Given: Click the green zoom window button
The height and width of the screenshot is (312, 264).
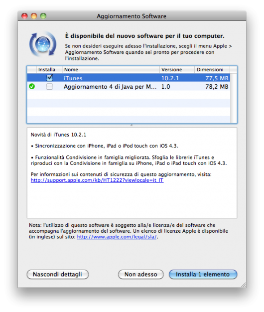Looking at the screenshot, I should (43, 16).
